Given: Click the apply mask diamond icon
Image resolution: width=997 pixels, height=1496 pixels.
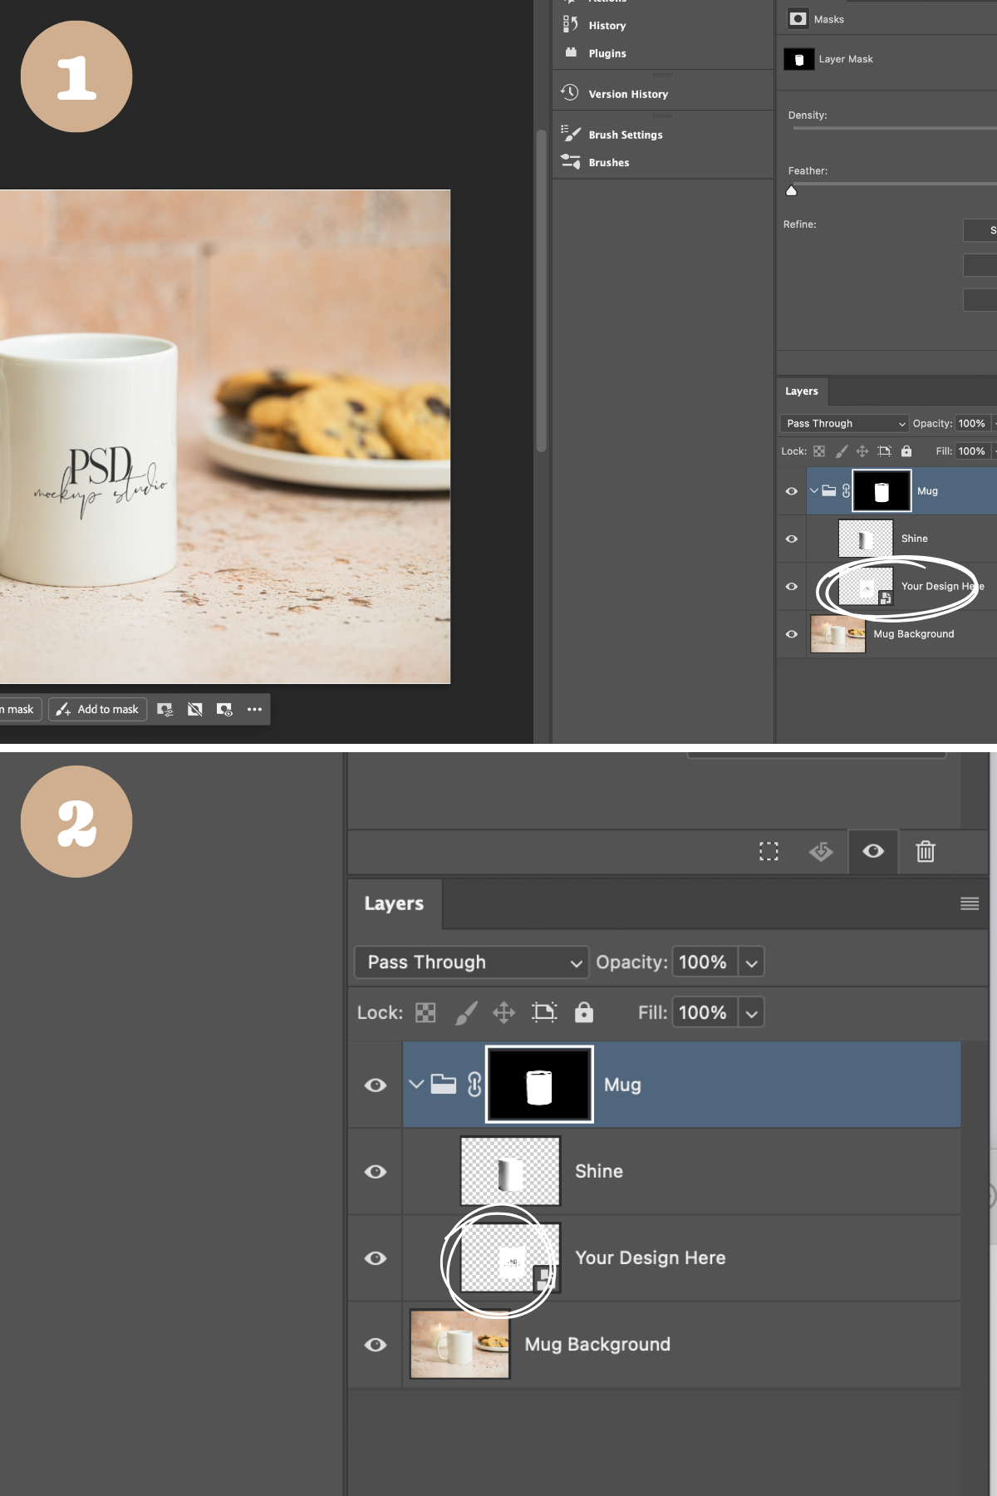Looking at the screenshot, I should [821, 851].
